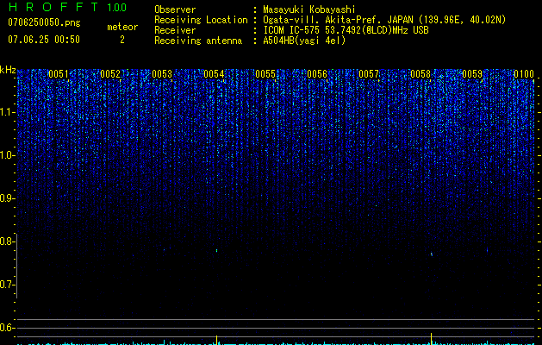The height and width of the screenshot is (345, 542).
Task: Click the 0051 time marker
Action: coord(59,74)
